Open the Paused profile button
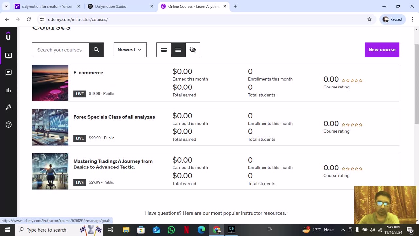Viewport: 419px width, 236px height. (392, 19)
